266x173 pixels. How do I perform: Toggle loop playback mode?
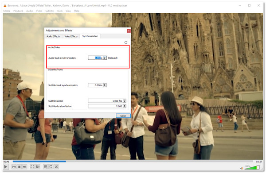point(51,167)
